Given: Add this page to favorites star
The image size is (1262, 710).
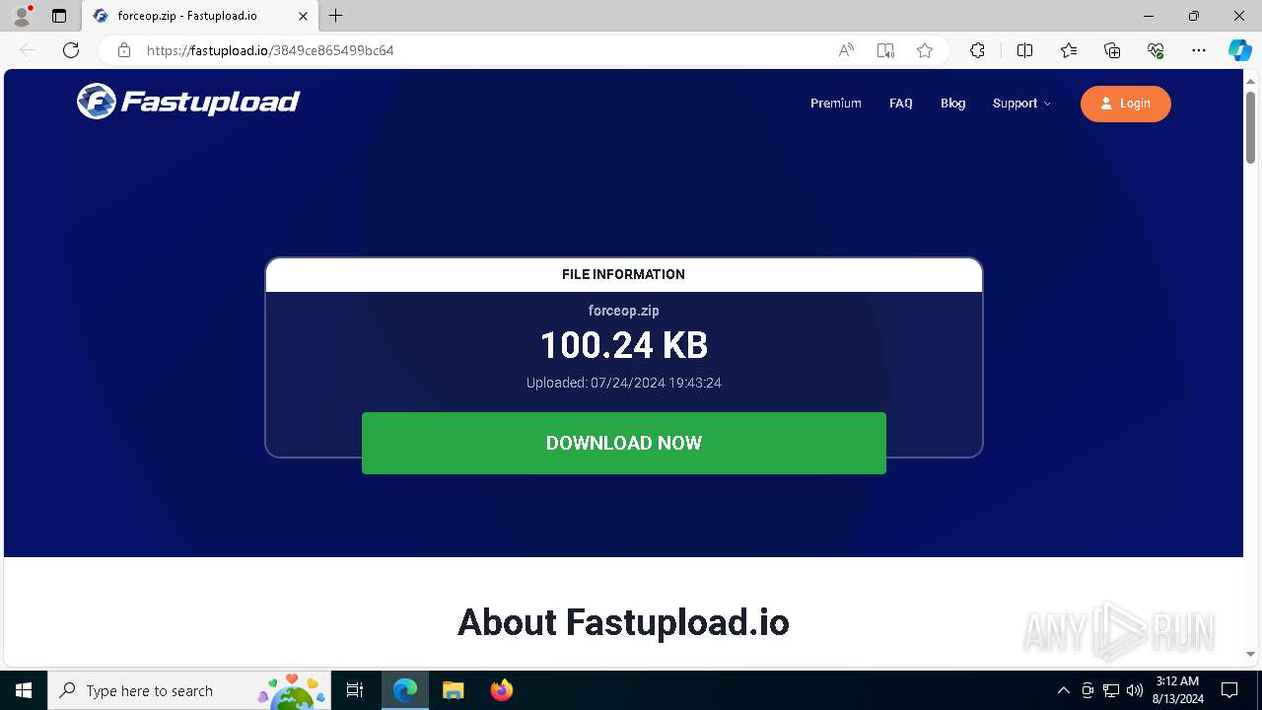Looking at the screenshot, I should (x=925, y=50).
